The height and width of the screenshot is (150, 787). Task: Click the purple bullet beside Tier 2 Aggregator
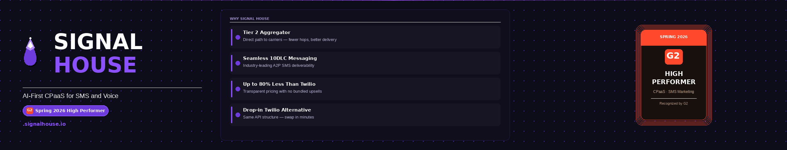pyautogui.click(x=238, y=37)
